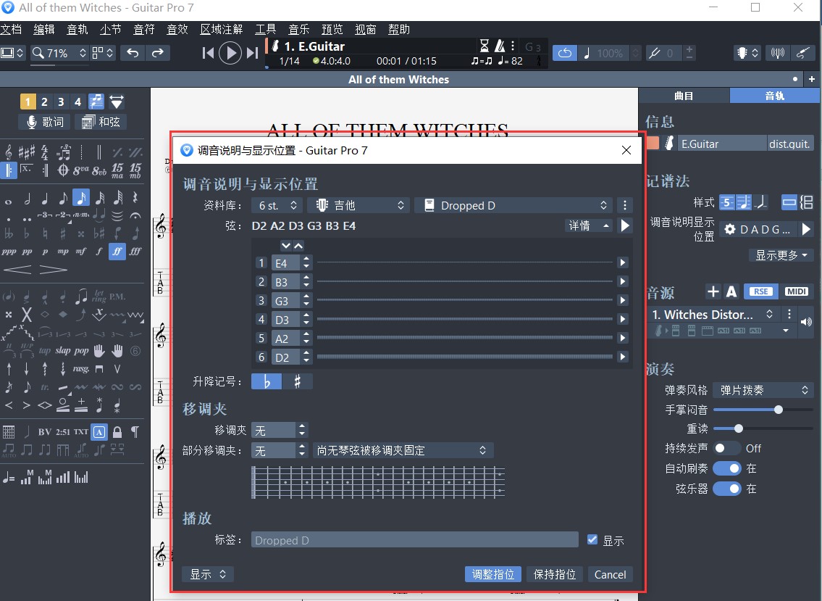This screenshot has width=822, height=601.
Task: Switch audio engine to MIDI mode
Action: 797,291
